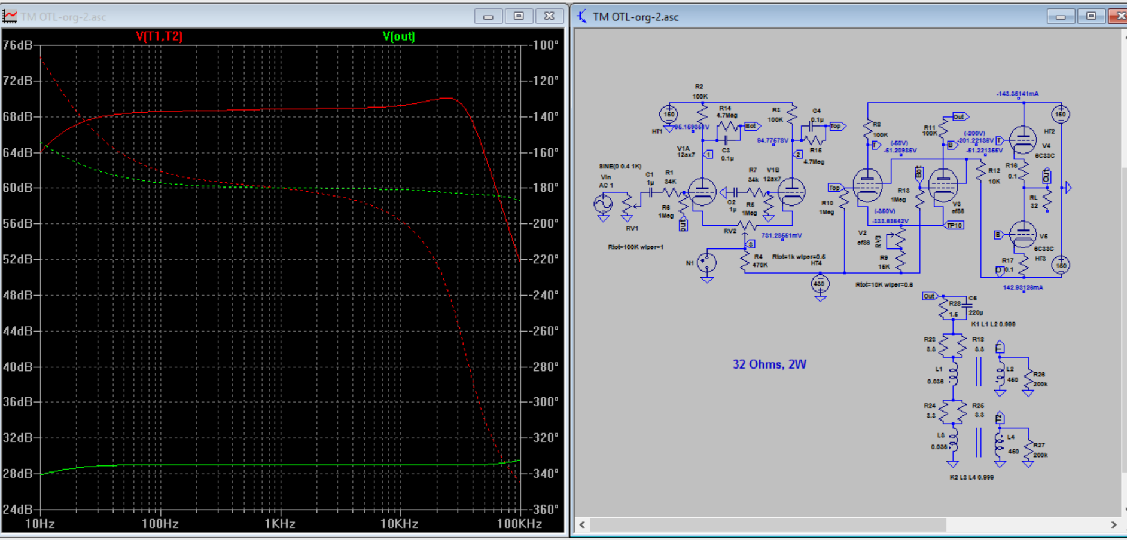The image size is (1127, 540).
Task: Select resistor R26 200k
Action: click(x=1028, y=379)
